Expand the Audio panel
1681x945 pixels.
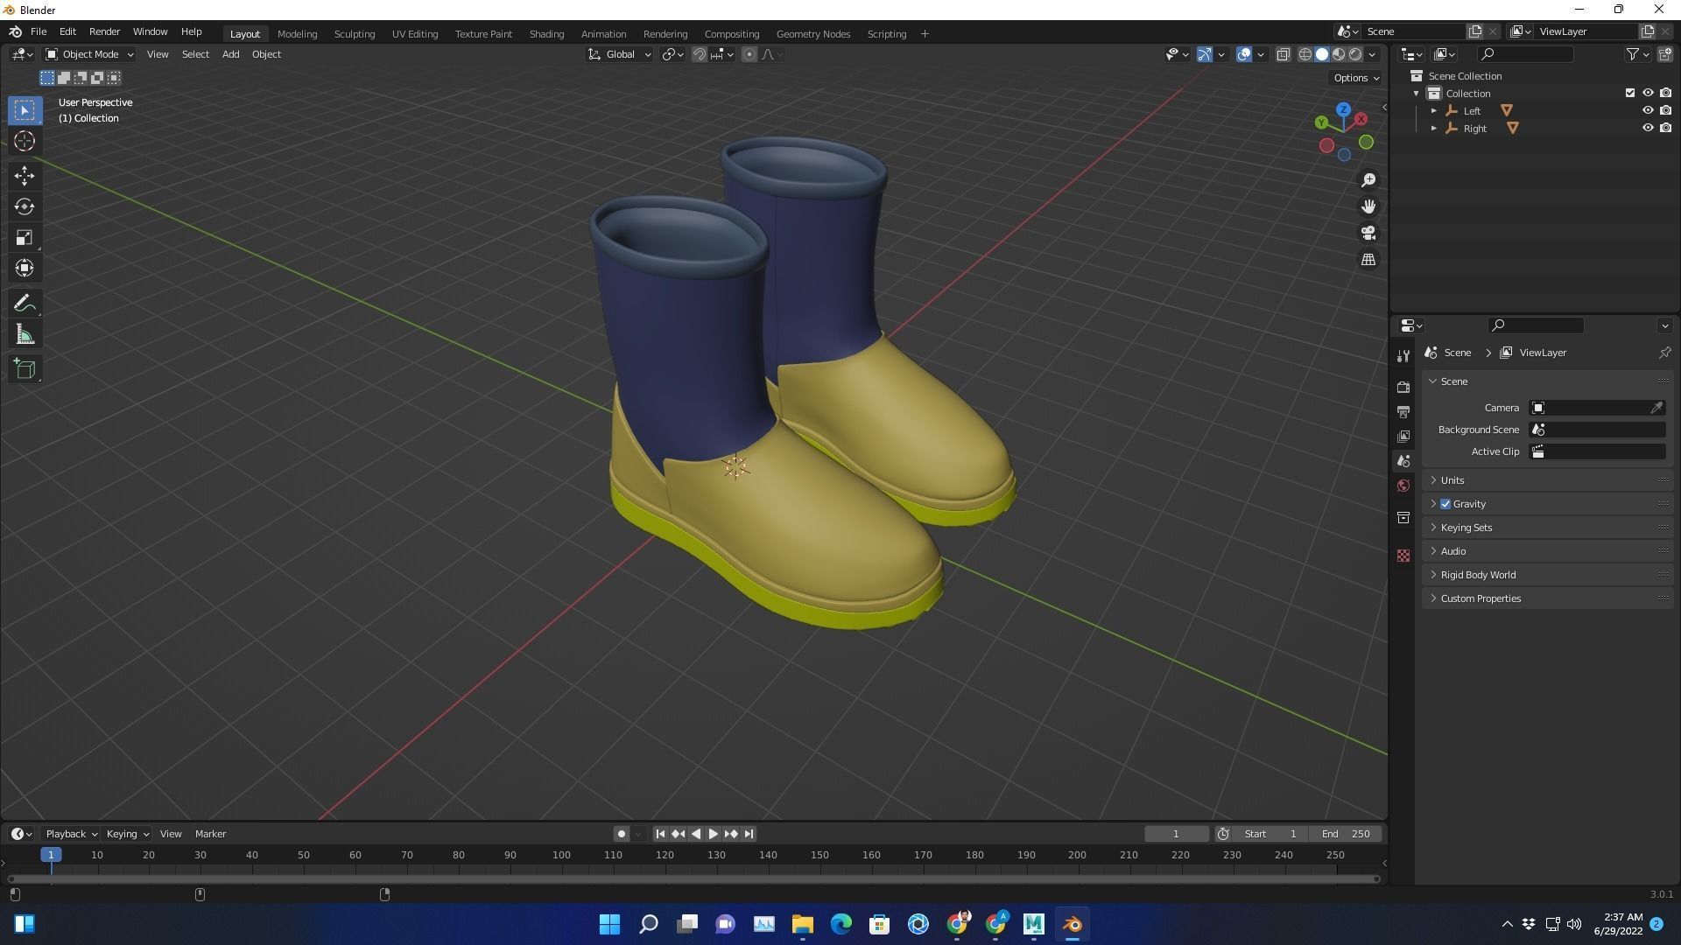click(1547, 551)
